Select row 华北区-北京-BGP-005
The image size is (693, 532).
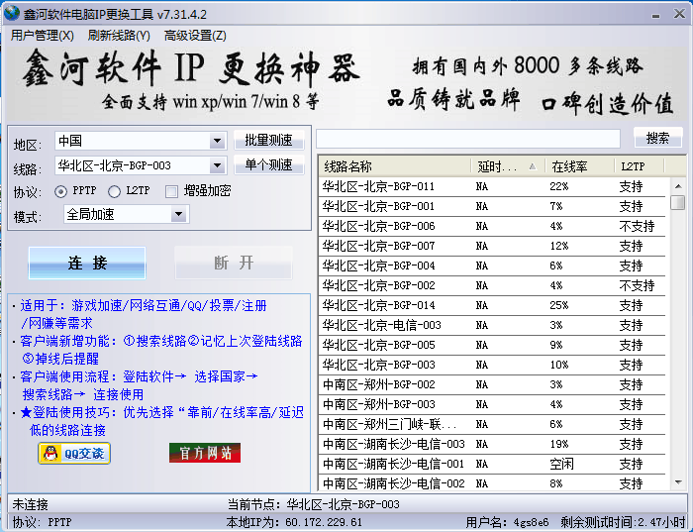(492, 345)
